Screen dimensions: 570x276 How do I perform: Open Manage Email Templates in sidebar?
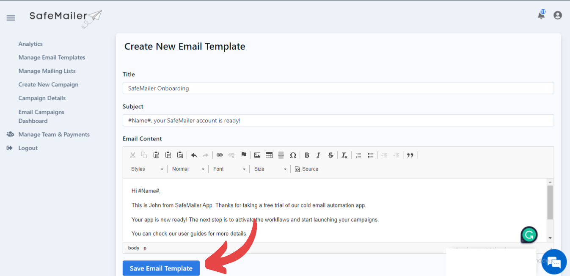click(x=52, y=58)
